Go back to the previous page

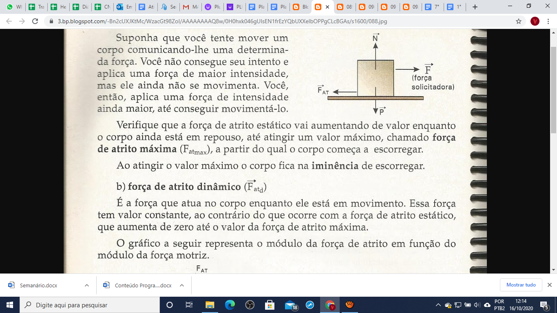tap(9, 21)
